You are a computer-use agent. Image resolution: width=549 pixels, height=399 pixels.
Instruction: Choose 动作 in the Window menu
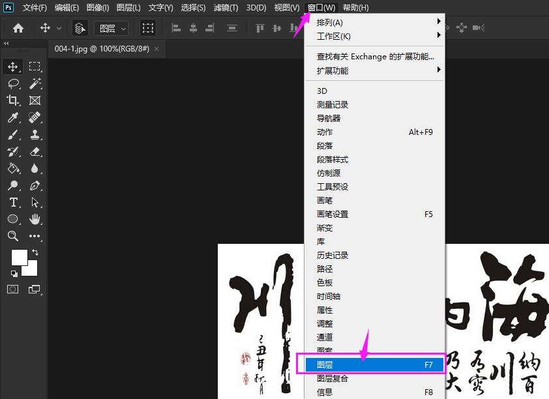375,132
